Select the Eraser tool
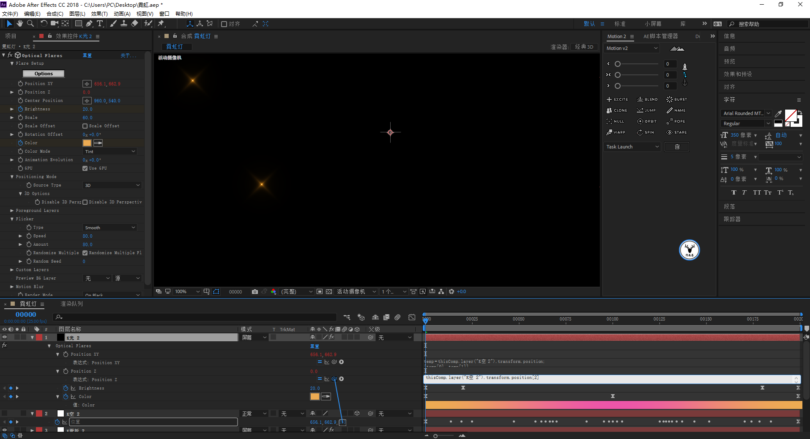 134,24
